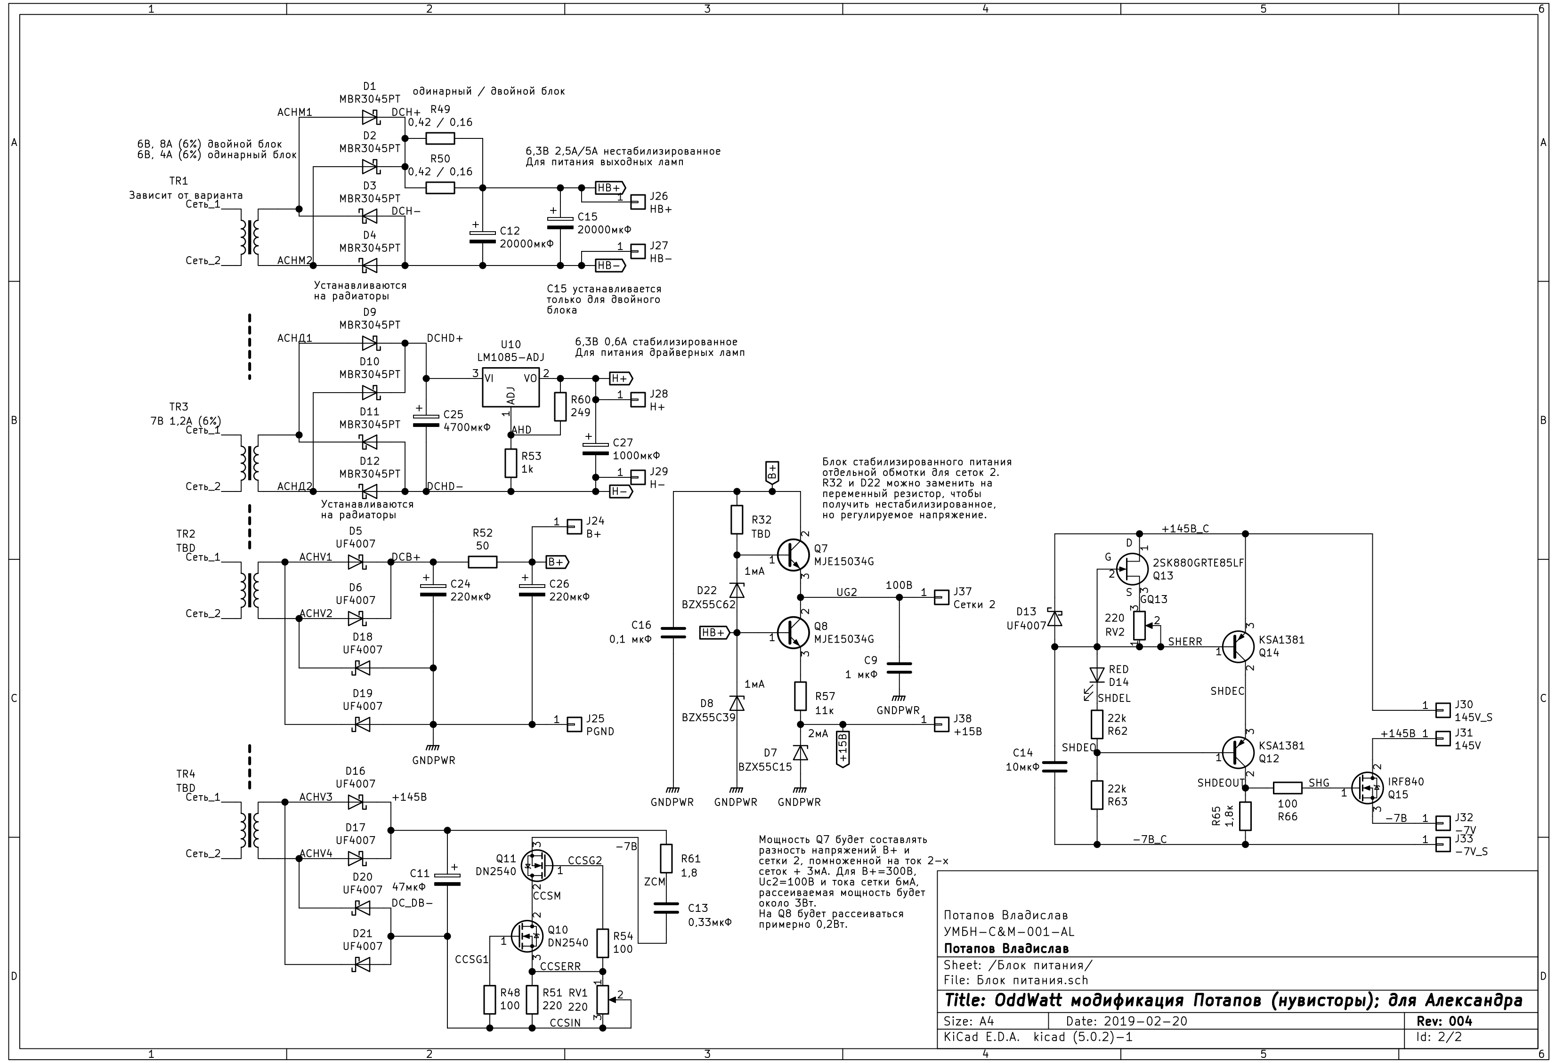1564x1063 pixels.
Task: Select the D7 BZX55C15 zener diode
Action: click(800, 752)
